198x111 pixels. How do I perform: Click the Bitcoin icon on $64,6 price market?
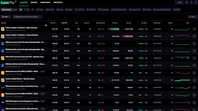click(3, 73)
